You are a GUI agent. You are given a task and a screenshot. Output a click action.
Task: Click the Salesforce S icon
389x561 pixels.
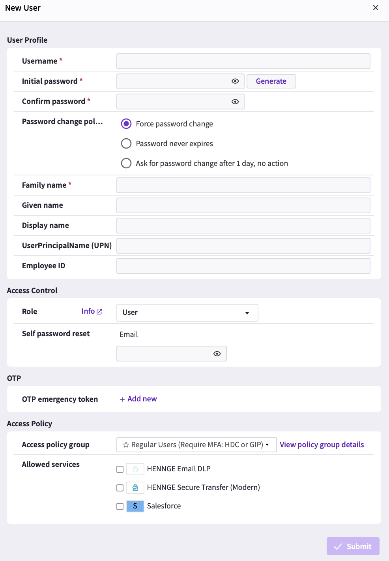click(135, 506)
